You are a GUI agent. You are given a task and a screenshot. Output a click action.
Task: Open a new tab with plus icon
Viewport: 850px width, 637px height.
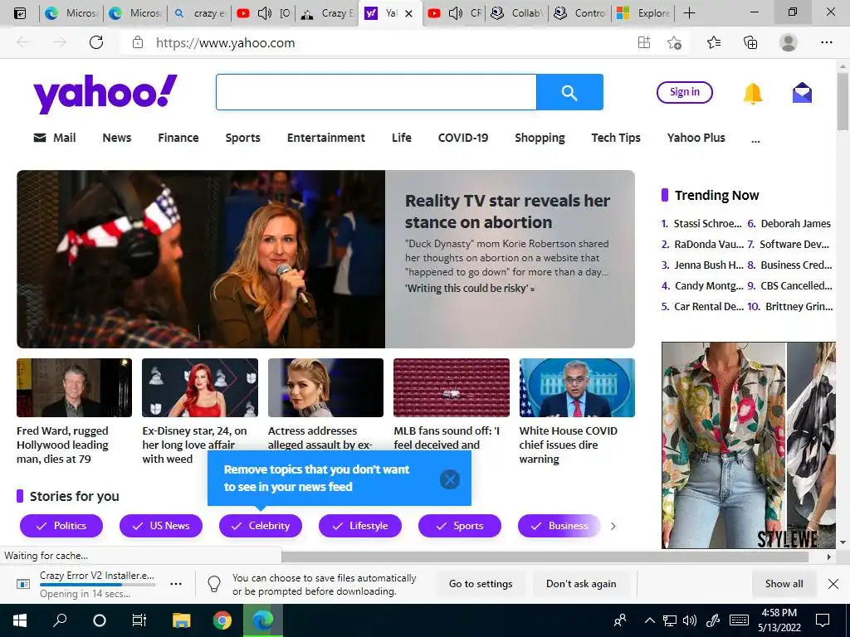pyautogui.click(x=689, y=13)
